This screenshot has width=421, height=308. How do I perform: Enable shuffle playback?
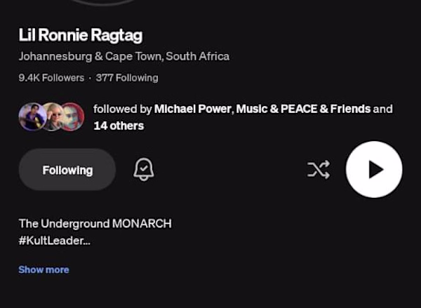[319, 170]
